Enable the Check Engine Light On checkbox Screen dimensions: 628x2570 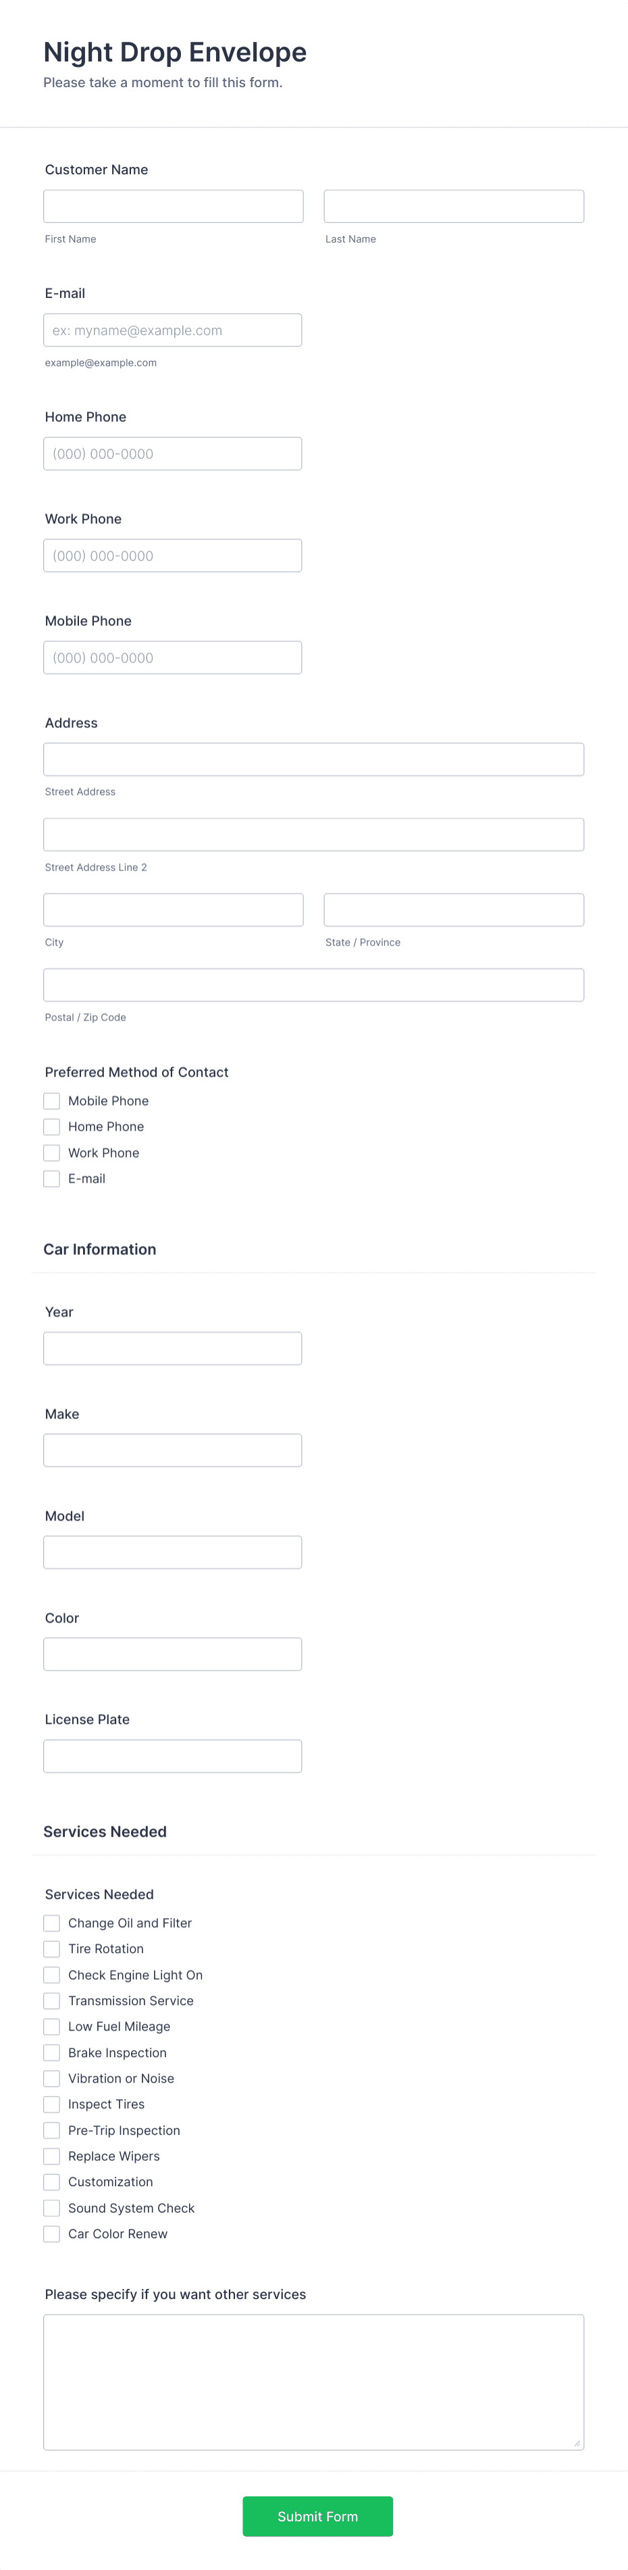click(51, 1975)
